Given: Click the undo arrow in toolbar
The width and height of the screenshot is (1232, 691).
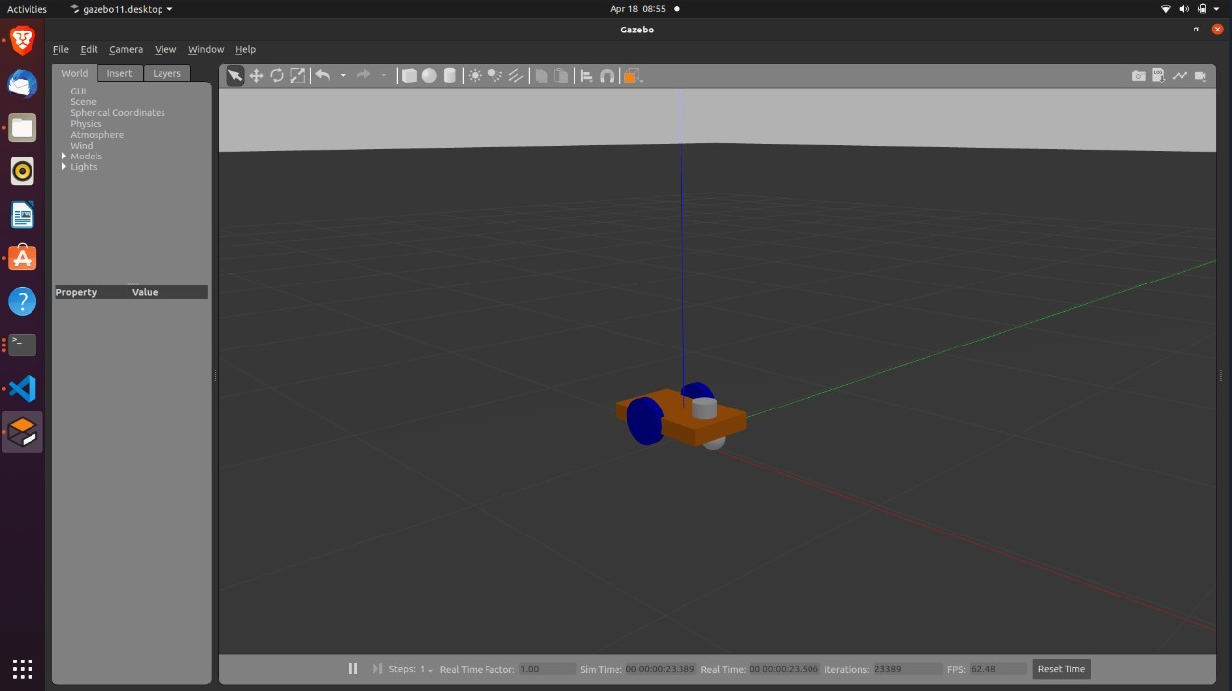Looking at the screenshot, I should pyautogui.click(x=323, y=76).
